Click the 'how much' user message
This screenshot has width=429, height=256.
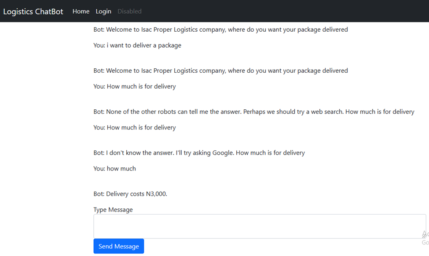pyautogui.click(x=114, y=168)
